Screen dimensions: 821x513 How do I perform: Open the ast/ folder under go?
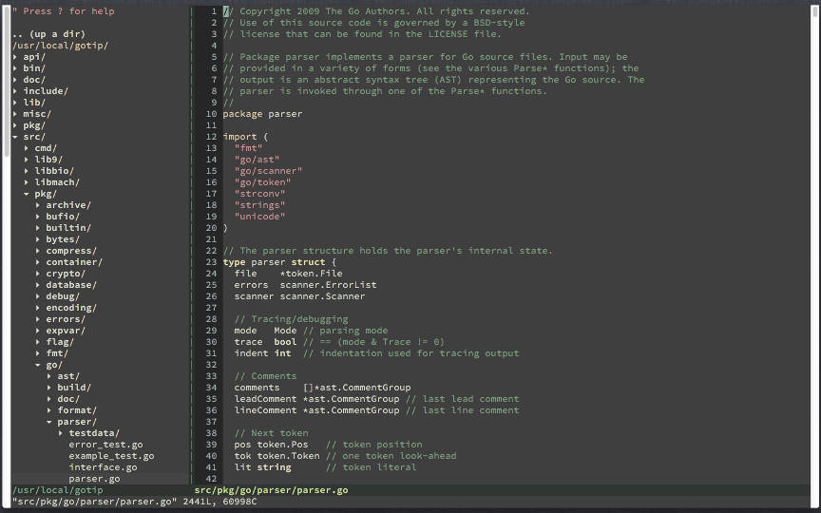[x=68, y=376]
